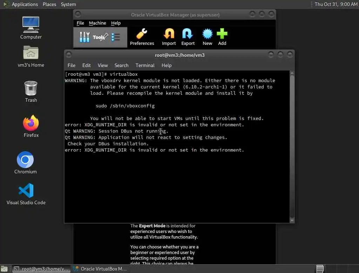Click the Export appliance icon

click(x=188, y=37)
